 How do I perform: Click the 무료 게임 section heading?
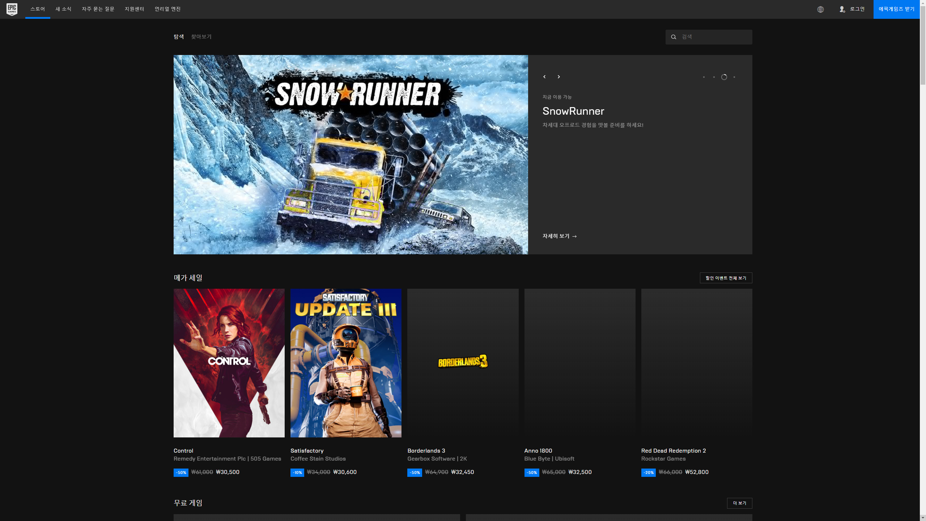coord(188,503)
